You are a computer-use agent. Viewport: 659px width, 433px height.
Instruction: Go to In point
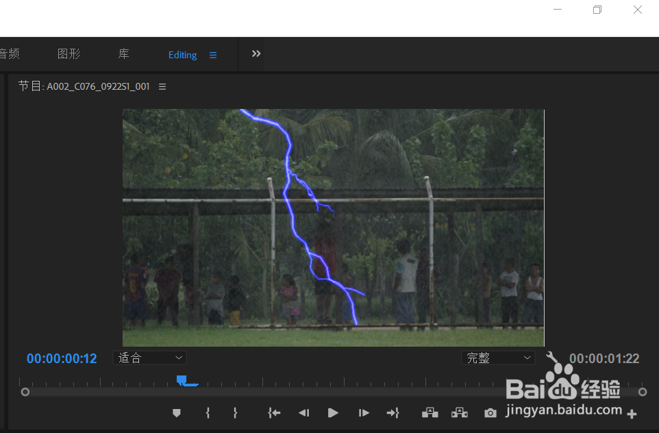(x=274, y=413)
